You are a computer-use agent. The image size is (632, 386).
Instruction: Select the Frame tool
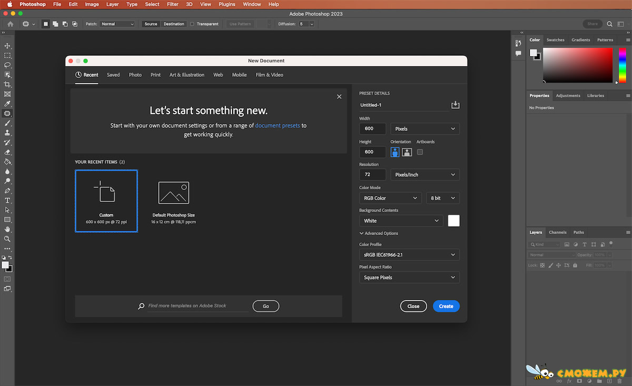pos(7,94)
